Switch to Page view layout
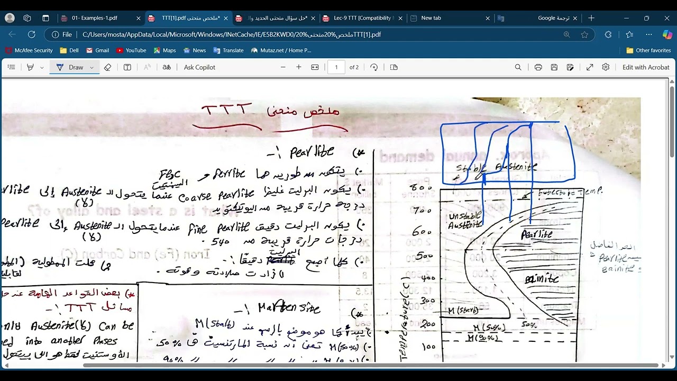This screenshot has width=677, height=381. coord(394,67)
